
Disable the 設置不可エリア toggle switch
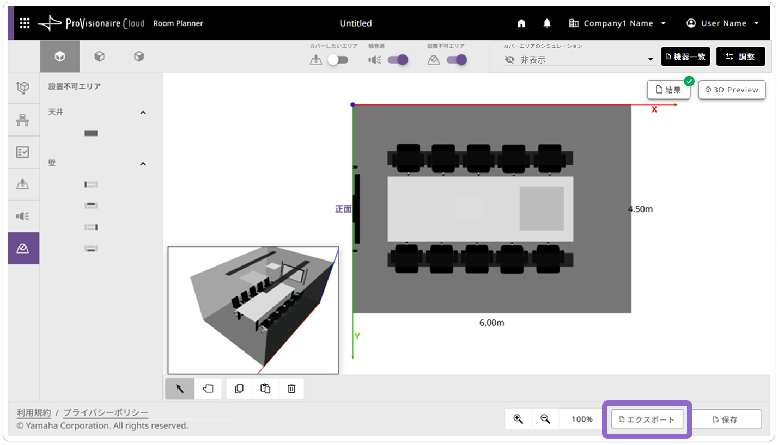(x=457, y=60)
